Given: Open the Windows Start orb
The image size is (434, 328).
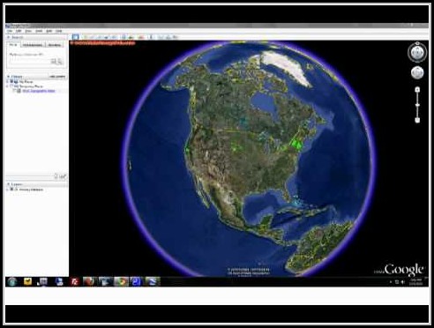Looking at the screenshot, I should [x=12, y=281].
